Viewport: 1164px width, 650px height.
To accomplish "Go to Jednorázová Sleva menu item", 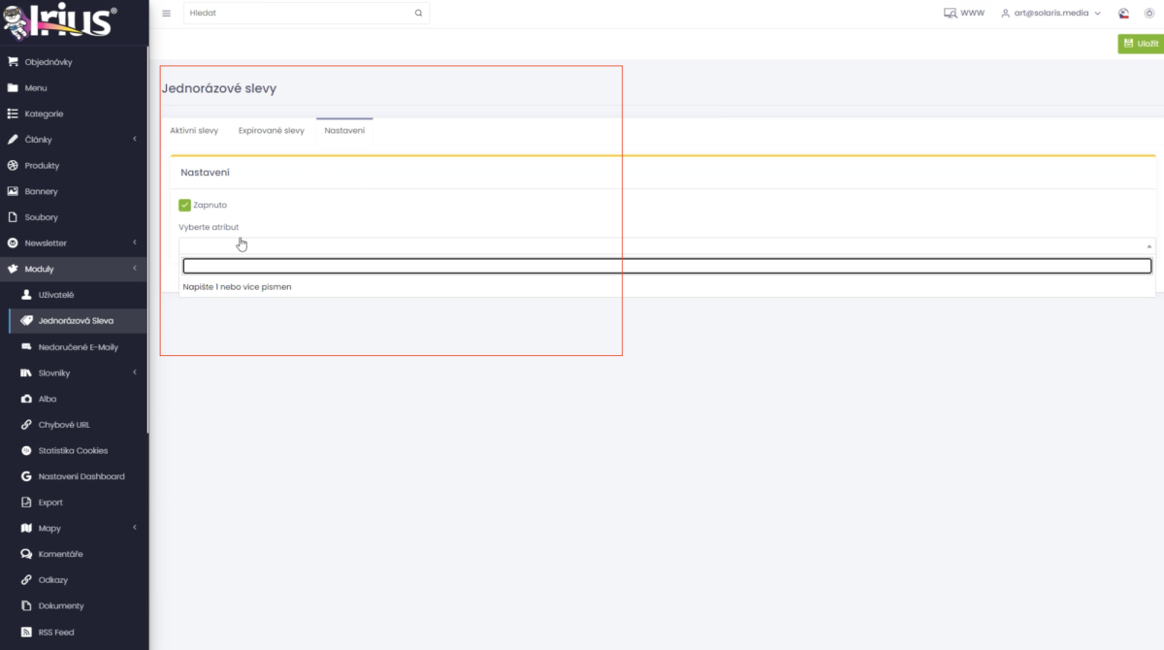I will coord(78,321).
